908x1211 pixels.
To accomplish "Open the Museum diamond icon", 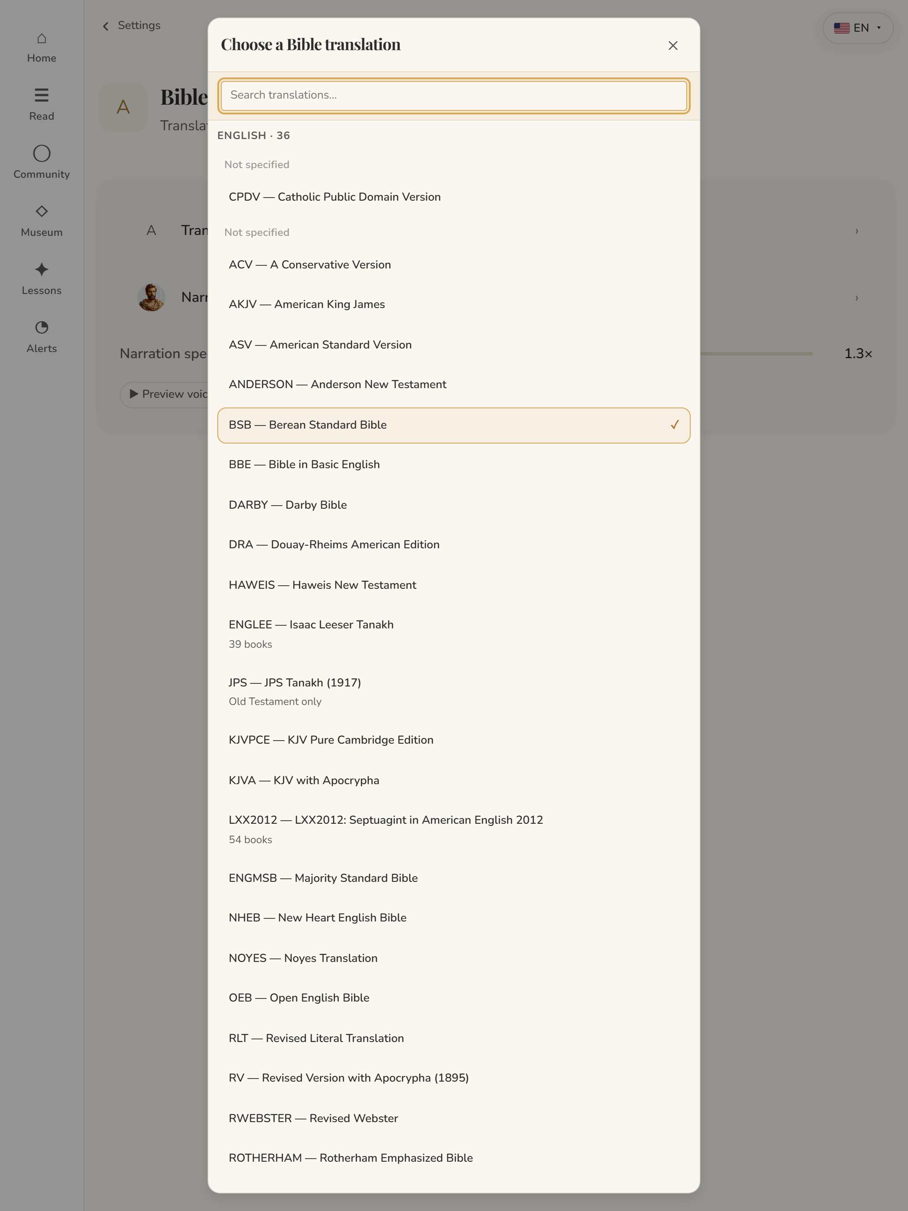I will point(42,211).
